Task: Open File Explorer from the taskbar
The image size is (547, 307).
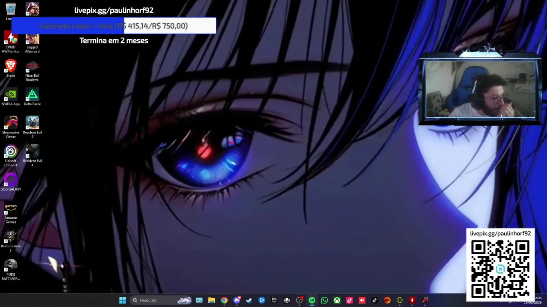Action: point(212,300)
